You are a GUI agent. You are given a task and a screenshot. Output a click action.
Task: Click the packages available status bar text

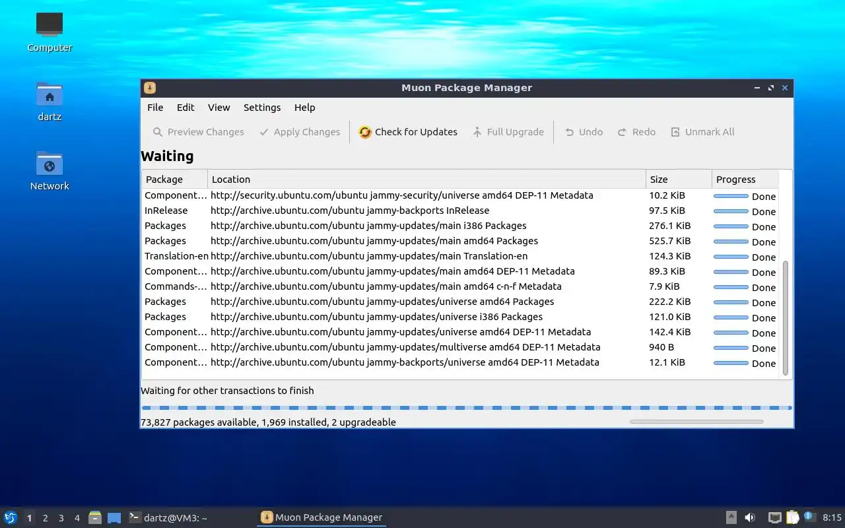(x=268, y=422)
